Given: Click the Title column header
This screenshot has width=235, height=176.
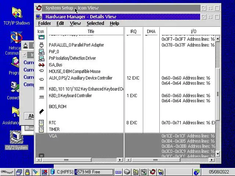Looking at the screenshot, I should pos(91,32).
